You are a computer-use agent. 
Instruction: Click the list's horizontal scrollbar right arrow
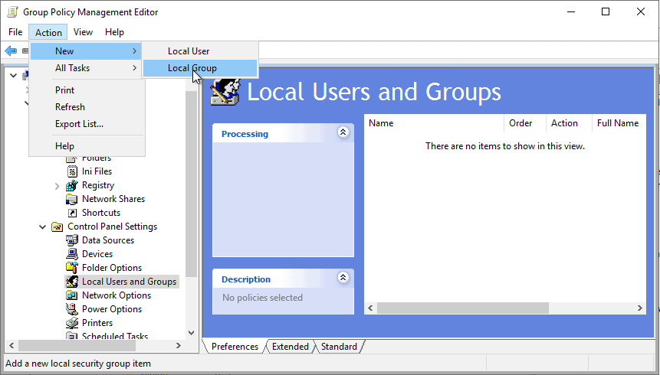point(639,308)
